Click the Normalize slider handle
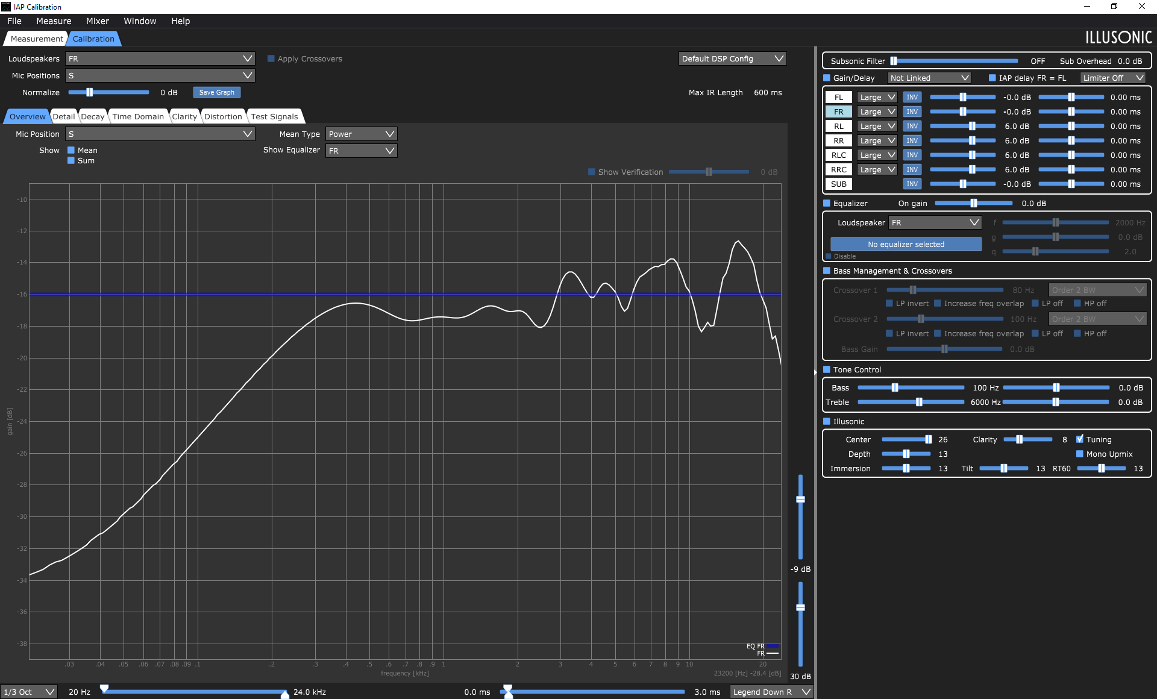The height and width of the screenshot is (699, 1157). pos(89,92)
